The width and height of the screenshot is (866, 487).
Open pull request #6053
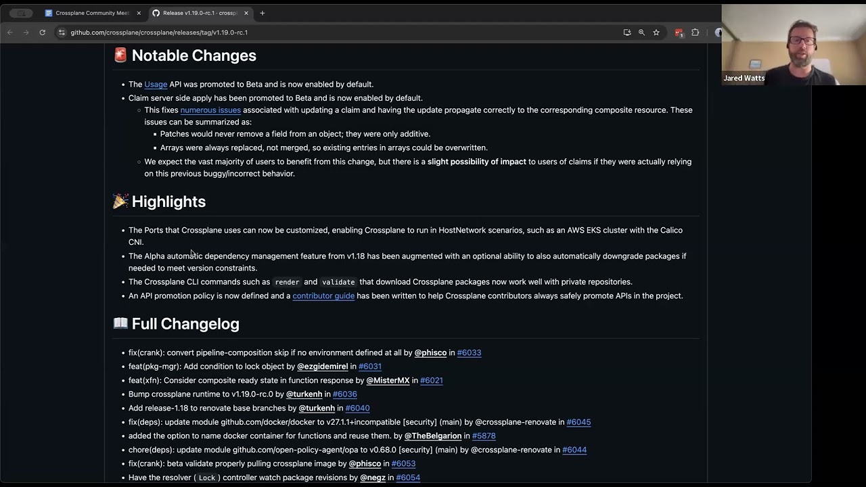click(403, 464)
